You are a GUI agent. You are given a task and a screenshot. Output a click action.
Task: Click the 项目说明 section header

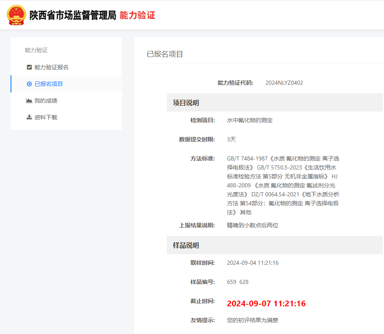[185, 103]
